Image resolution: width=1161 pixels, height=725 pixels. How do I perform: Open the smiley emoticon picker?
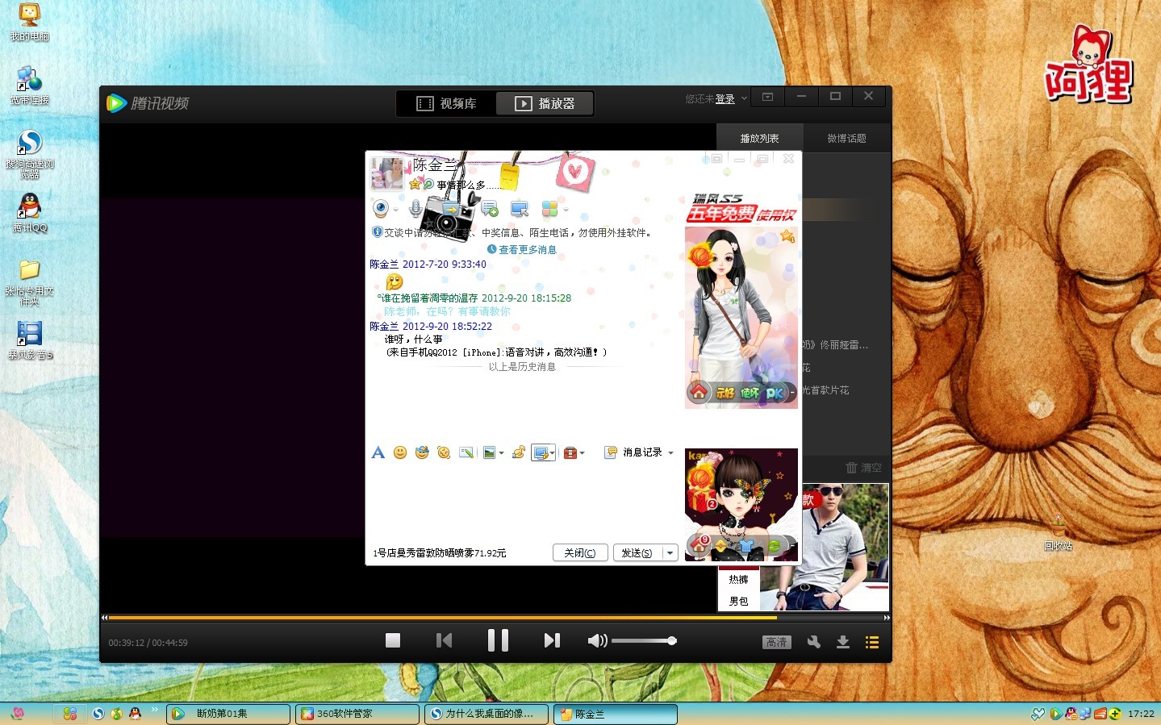[x=399, y=452]
